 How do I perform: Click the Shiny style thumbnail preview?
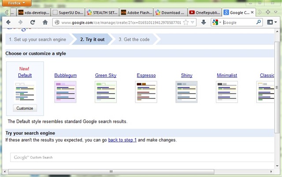point(186,92)
